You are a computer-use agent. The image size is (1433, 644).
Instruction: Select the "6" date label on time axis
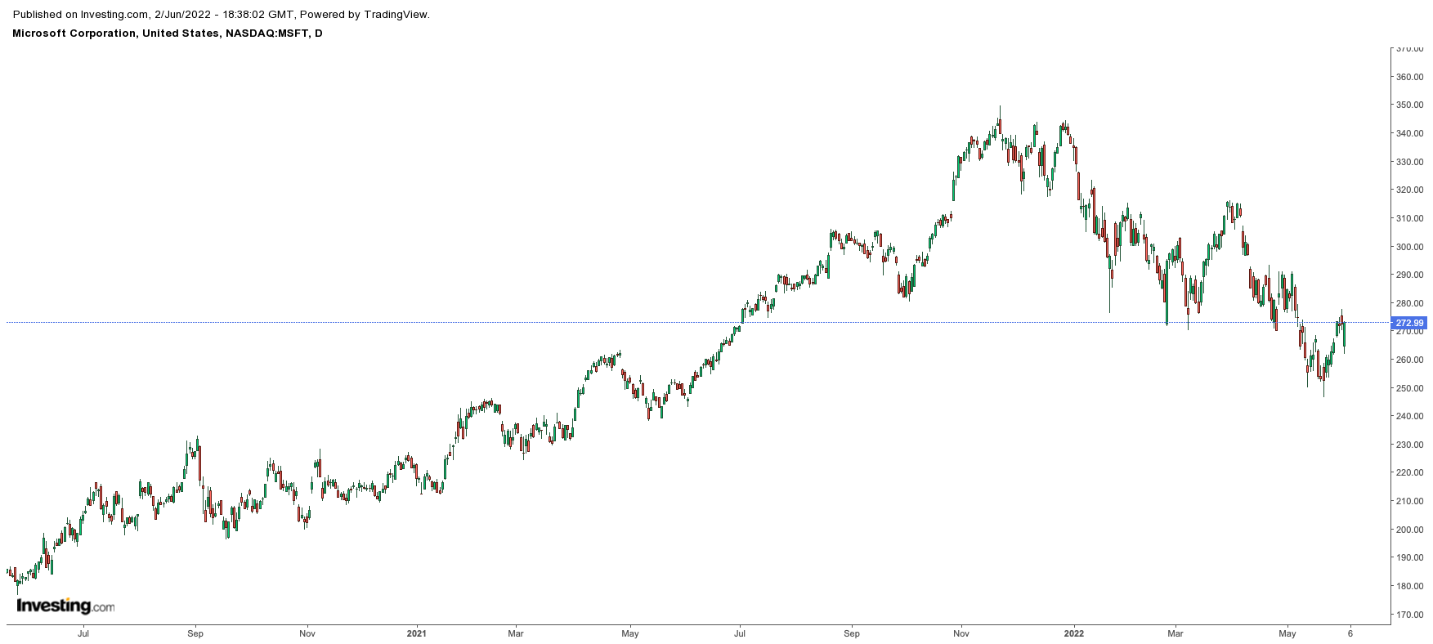click(x=1350, y=633)
